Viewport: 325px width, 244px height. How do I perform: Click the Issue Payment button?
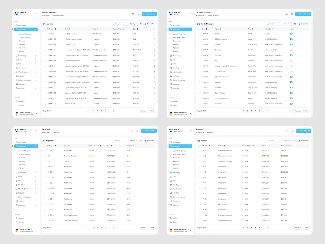[303, 131]
